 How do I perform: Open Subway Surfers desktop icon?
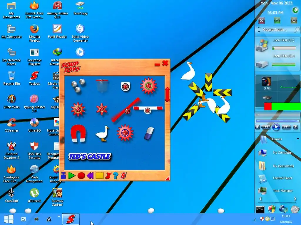pyautogui.click(x=57, y=197)
